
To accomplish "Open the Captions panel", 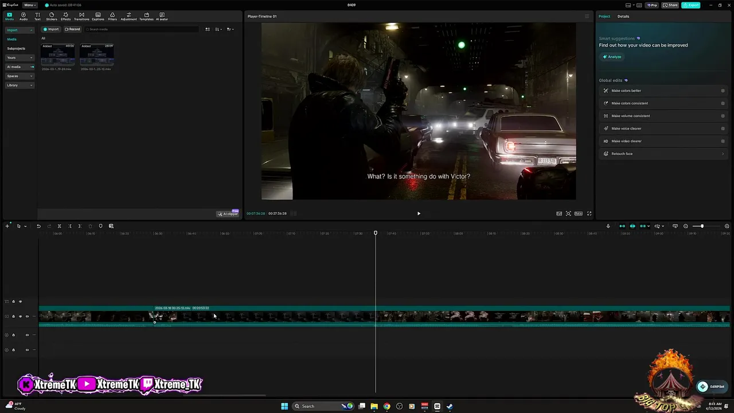I will coord(98,16).
